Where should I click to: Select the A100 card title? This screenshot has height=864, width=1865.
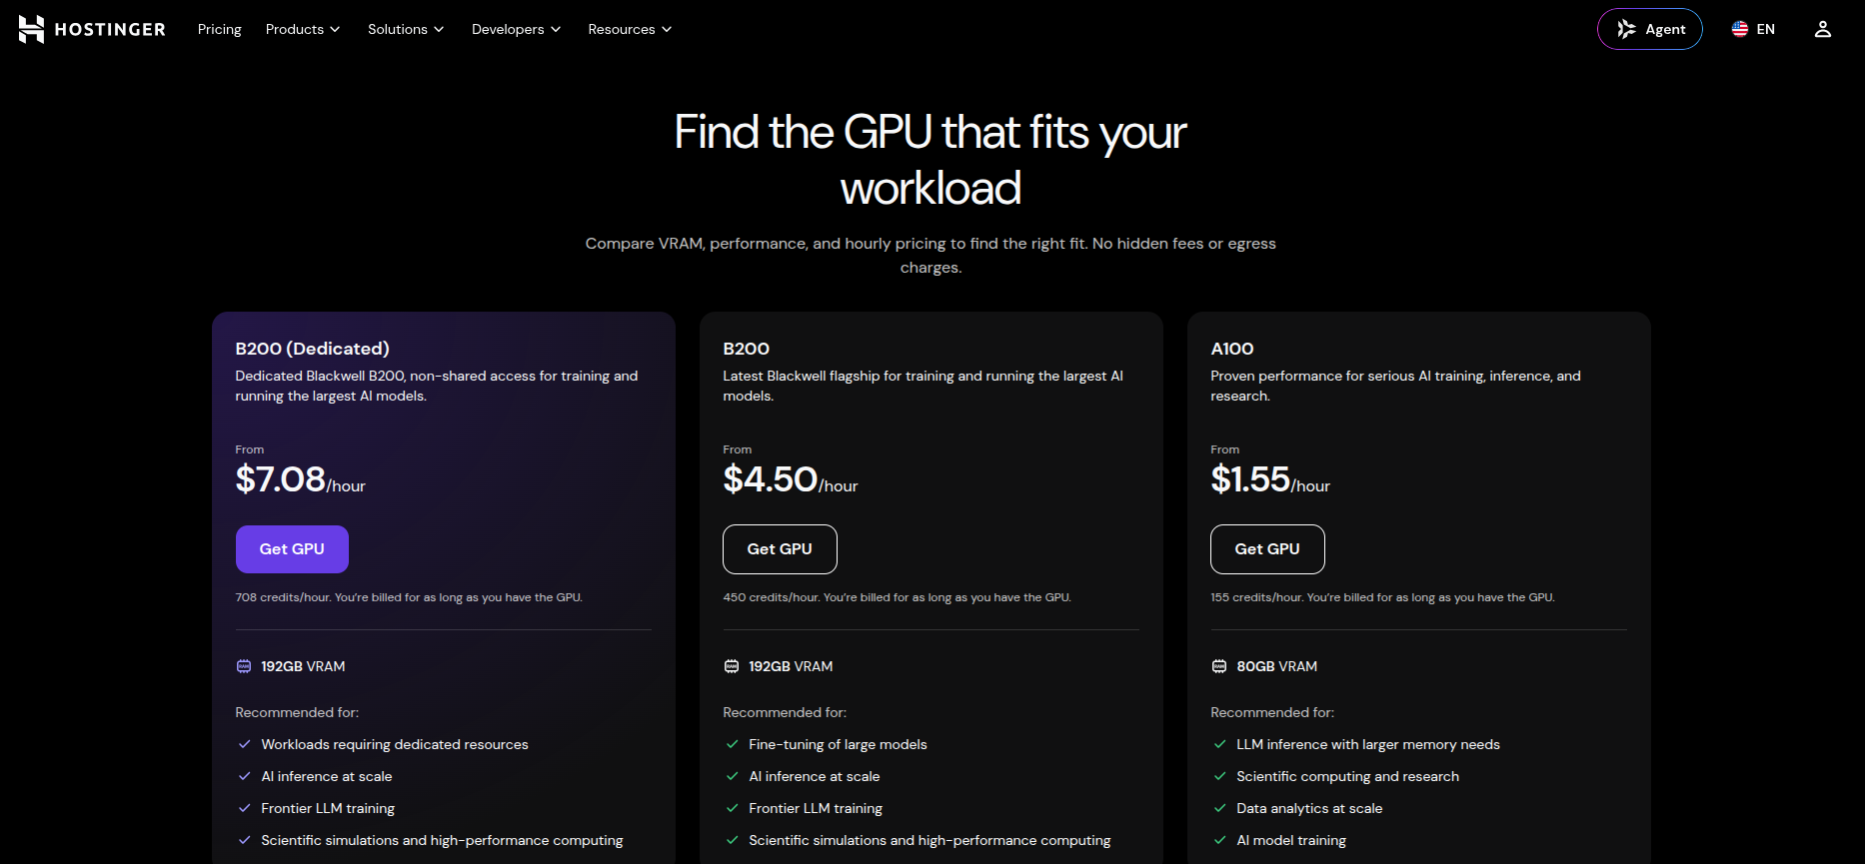pyautogui.click(x=1232, y=349)
